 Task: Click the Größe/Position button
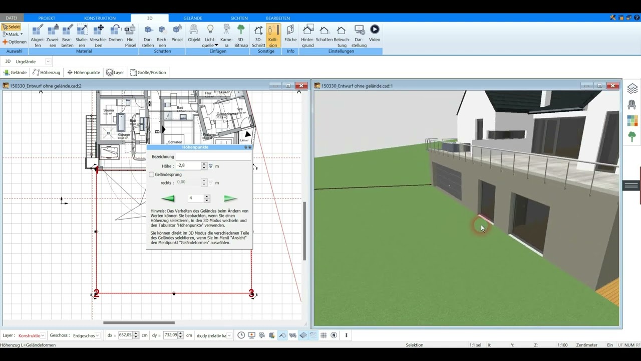[x=148, y=72]
